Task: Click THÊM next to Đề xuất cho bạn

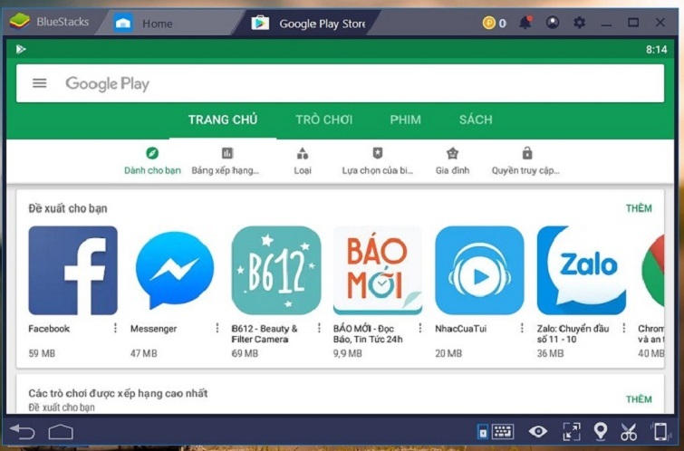Action: click(x=638, y=208)
